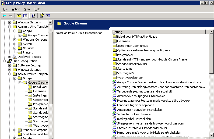Click the Chrome instellen als standaardbrowser icon
Screen dimensions: 214x139
[114, 128]
